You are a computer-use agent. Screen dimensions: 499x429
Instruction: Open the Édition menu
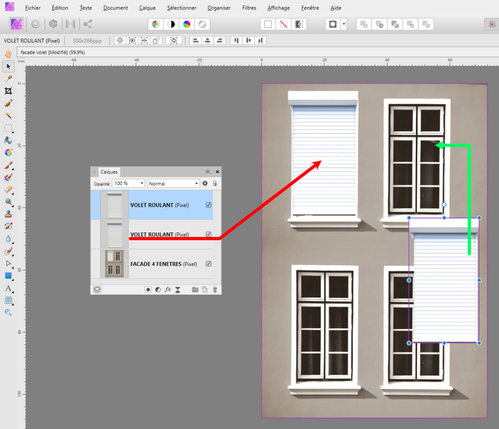point(60,8)
